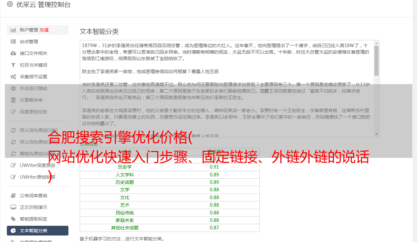This screenshot has width=417, height=242.
Task: Click the play icon for 手动运行测试
Action: 13,88
